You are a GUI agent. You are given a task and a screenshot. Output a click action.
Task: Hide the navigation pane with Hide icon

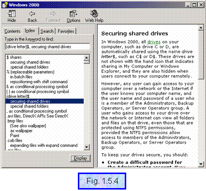coord(12,16)
